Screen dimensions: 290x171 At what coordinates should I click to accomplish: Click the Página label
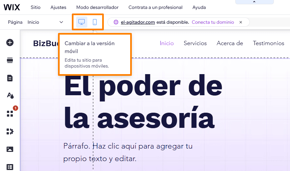tap(15, 22)
